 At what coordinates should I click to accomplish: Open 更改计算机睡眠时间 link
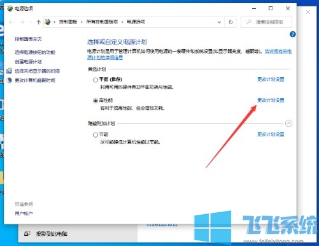35,80
